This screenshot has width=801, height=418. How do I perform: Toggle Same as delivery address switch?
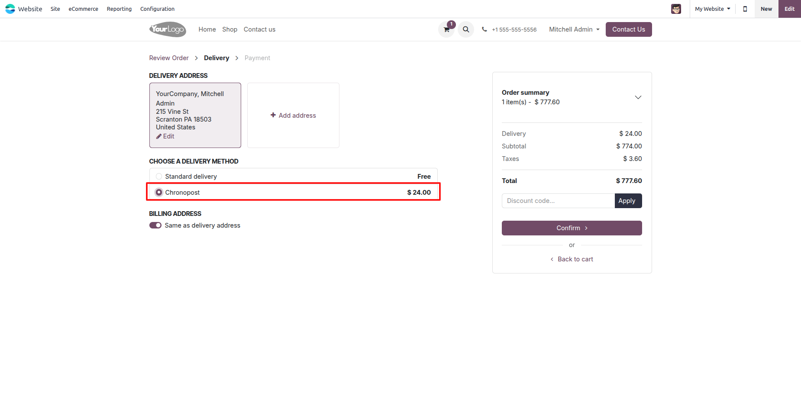(x=155, y=225)
